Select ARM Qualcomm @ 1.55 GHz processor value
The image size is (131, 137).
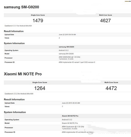[x=73, y=127]
